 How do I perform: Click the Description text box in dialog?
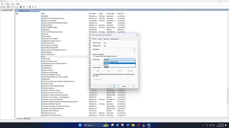[x=118, y=50]
